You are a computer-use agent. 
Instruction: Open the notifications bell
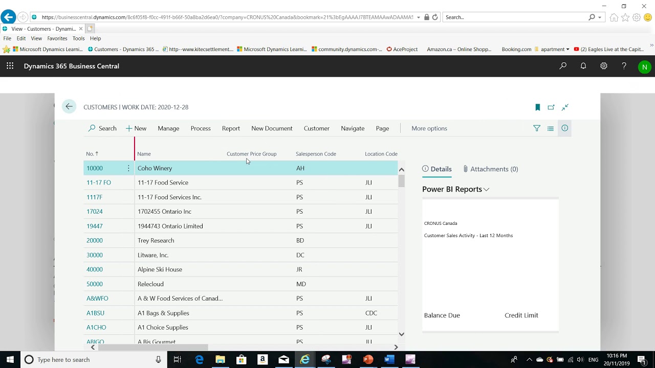[583, 66]
